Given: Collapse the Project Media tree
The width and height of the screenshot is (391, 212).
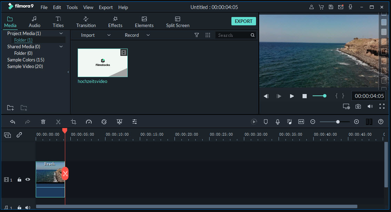Looking at the screenshot, I should 61,33.
